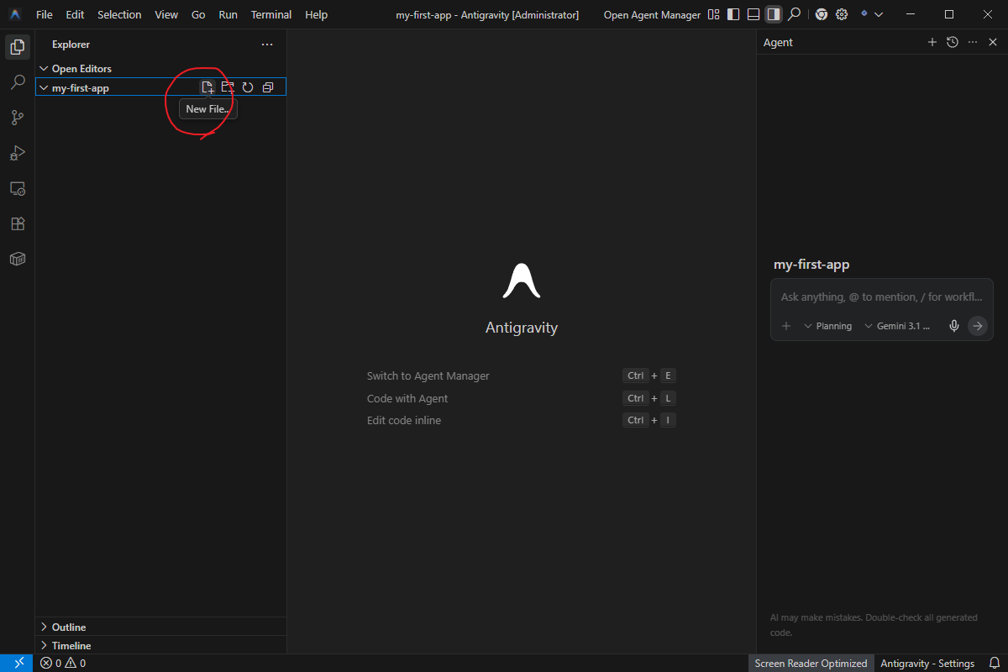Click the Code with Agent shortcut text
1008x672 pixels.
(x=407, y=398)
